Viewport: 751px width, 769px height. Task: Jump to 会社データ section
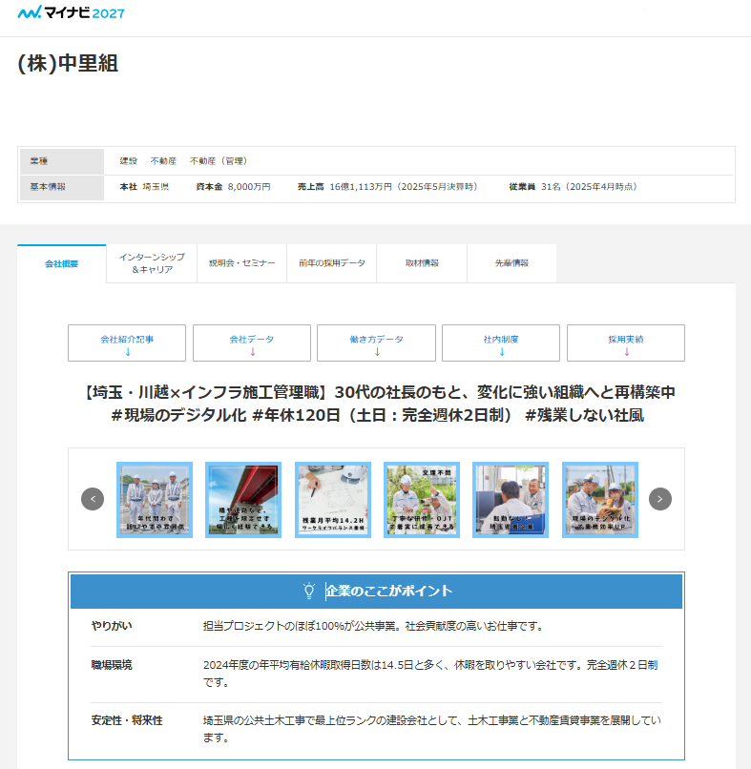click(x=252, y=343)
